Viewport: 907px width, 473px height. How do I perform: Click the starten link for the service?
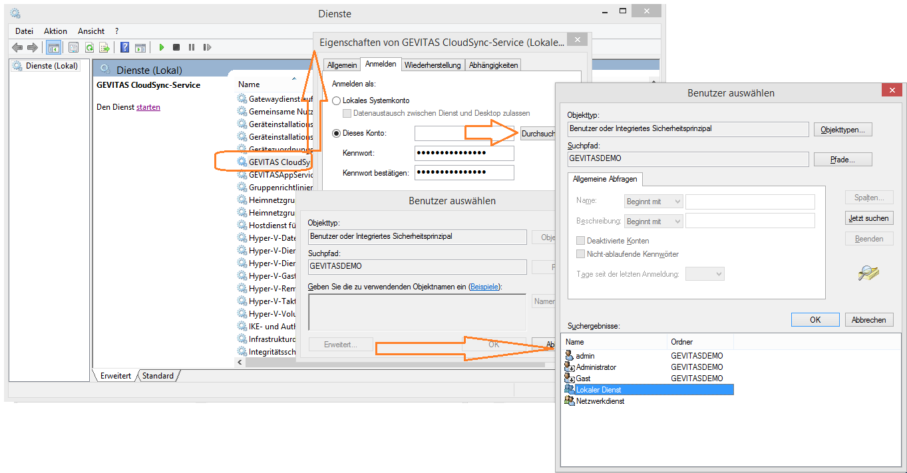click(148, 107)
